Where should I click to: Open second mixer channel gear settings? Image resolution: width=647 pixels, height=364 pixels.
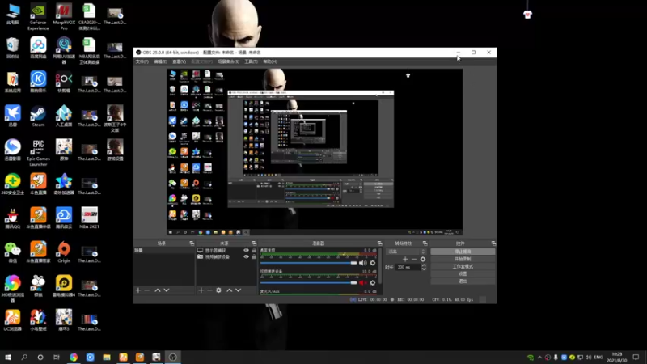[373, 282]
